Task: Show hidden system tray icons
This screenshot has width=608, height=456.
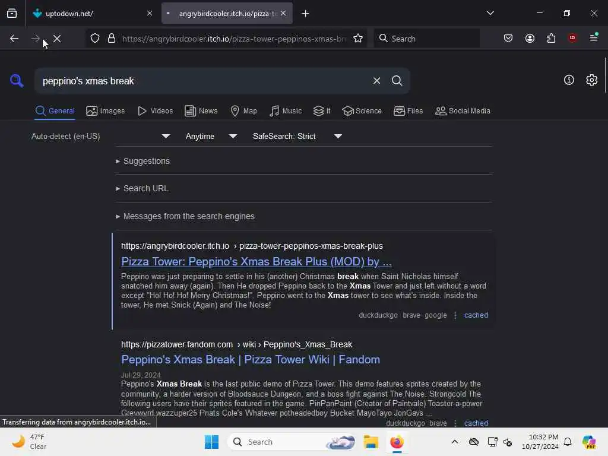Action: (455, 442)
